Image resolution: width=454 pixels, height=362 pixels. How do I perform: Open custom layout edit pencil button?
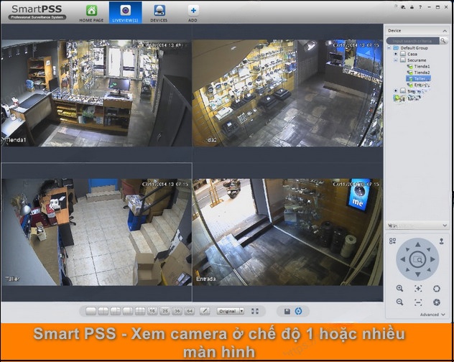point(205,311)
